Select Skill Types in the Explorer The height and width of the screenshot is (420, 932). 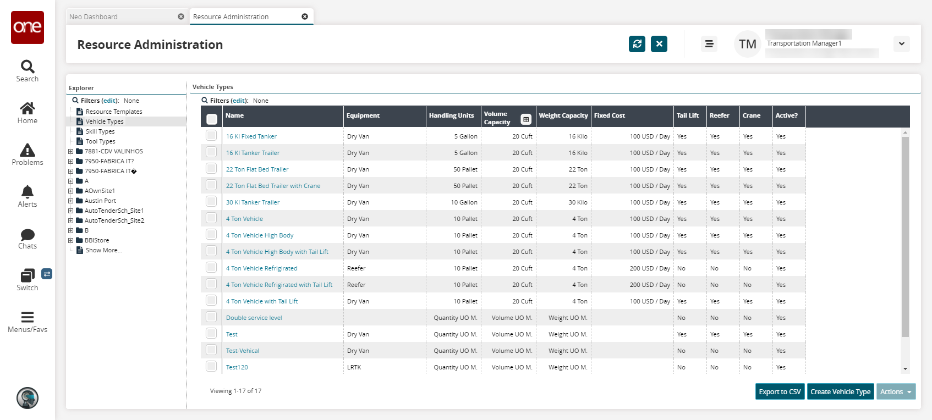[x=100, y=131]
